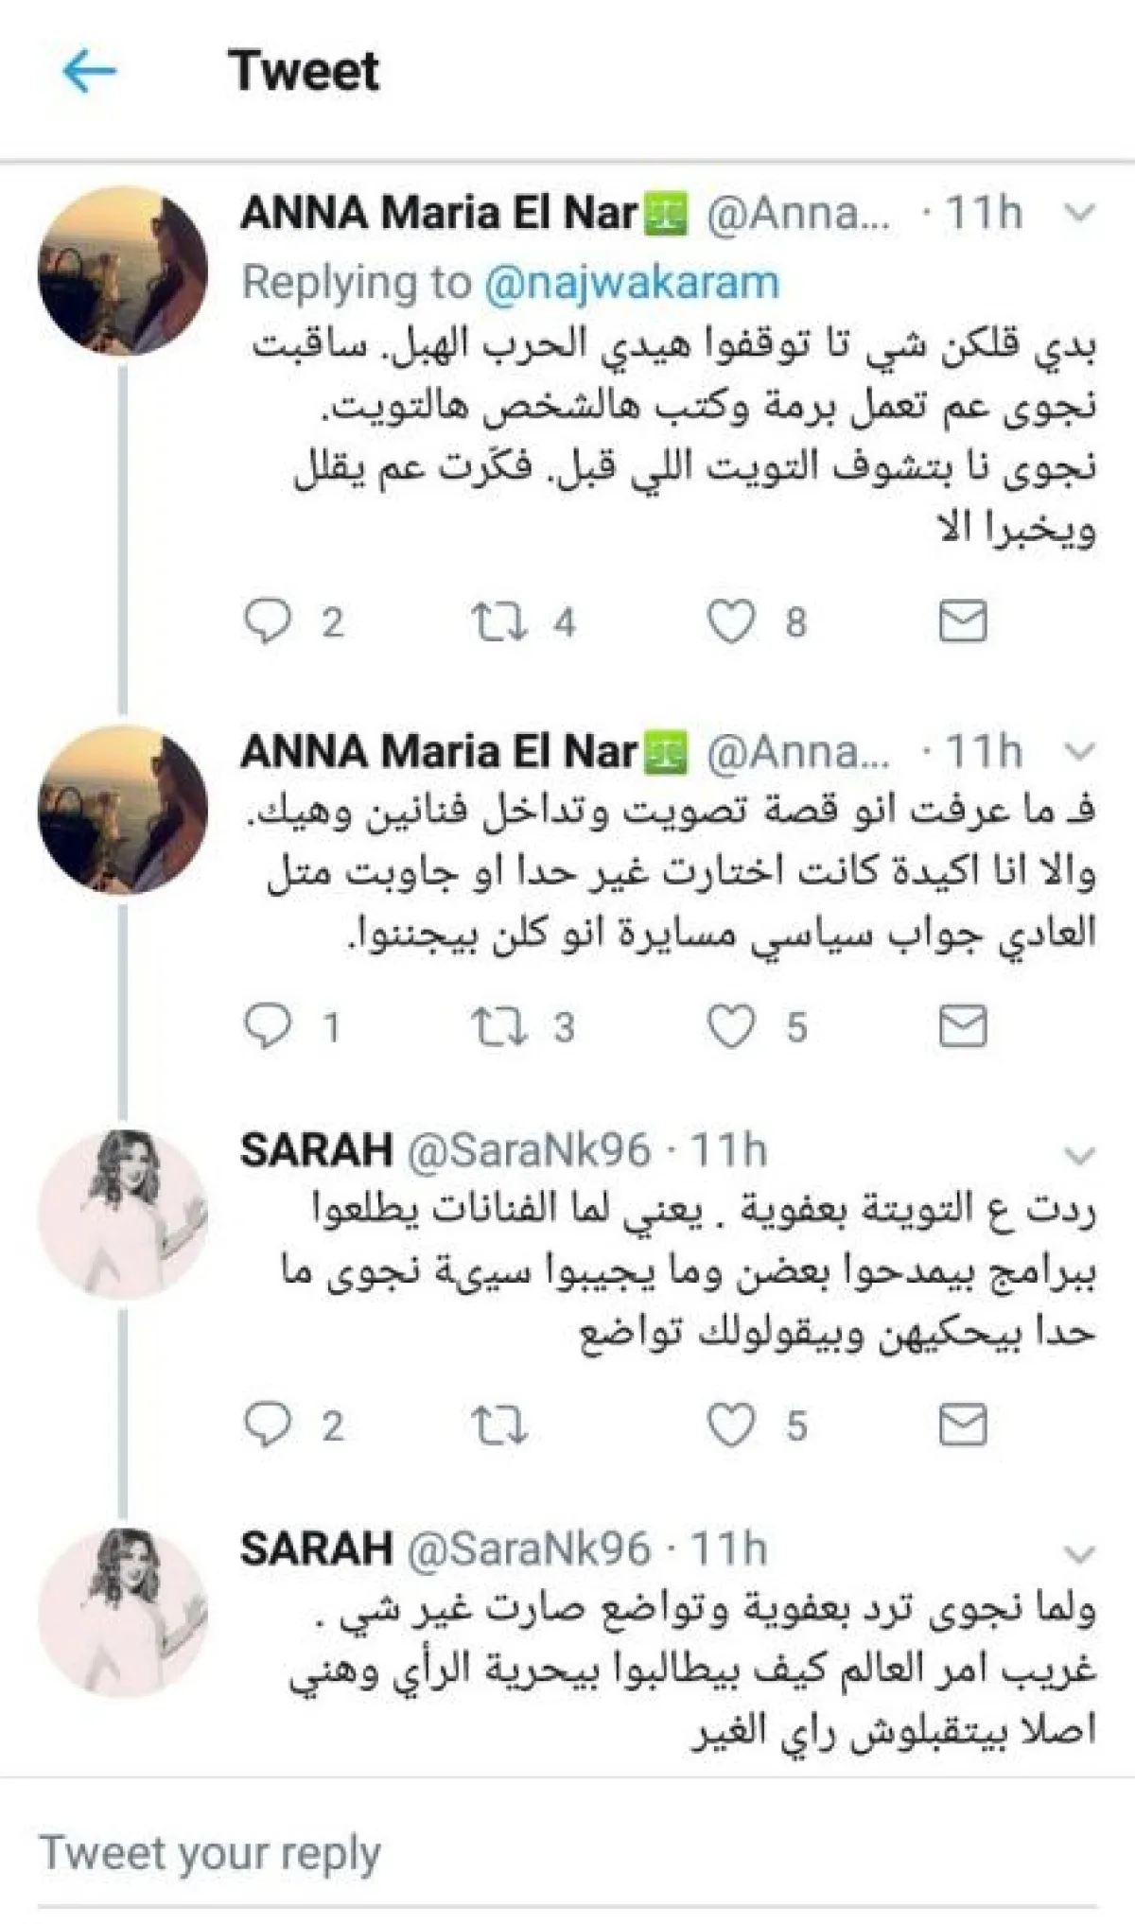Open ANNA Maria El Nar's profile picture
This screenshot has height=1924, width=1135.
(122, 271)
